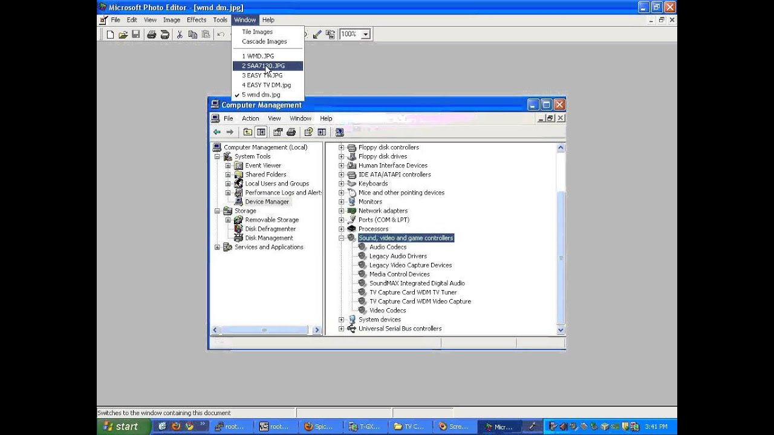Expand the Network adapters node
Image resolution: width=774 pixels, height=435 pixels.
[341, 211]
